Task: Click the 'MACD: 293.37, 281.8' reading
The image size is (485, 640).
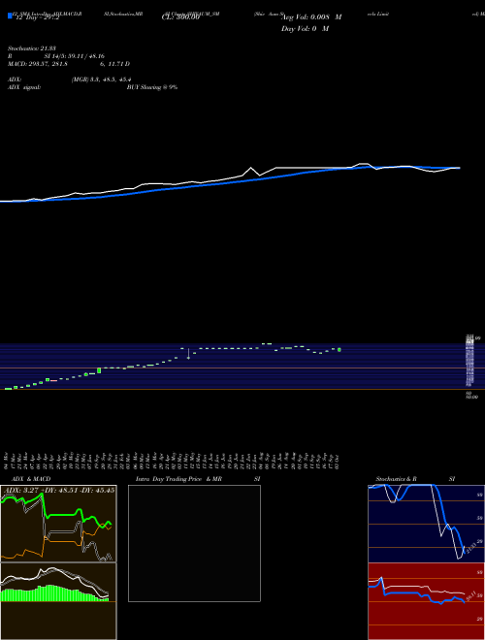Action: point(38,64)
